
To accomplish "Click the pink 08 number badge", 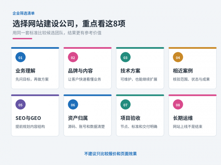I will click(178, 104).
